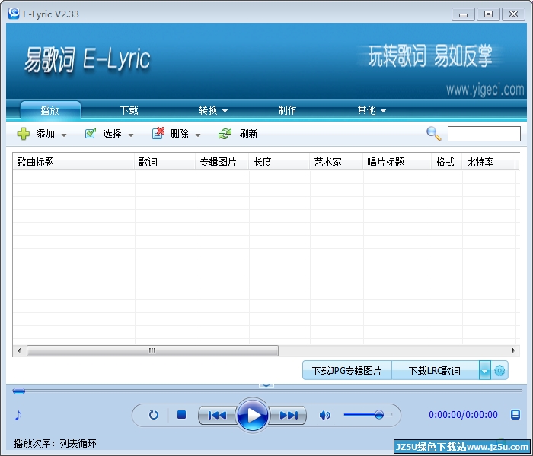Click the Delete icon with red X
Viewport: 533px width, 456px height.
click(158, 133)
